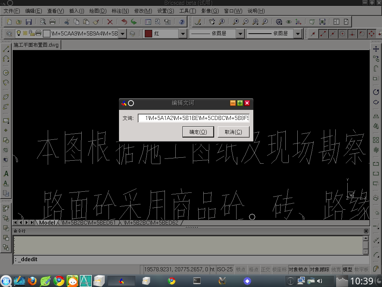Expand the linetype 依图层 dropdown with thin line
The image size is (382, 287).
(240, 34)
